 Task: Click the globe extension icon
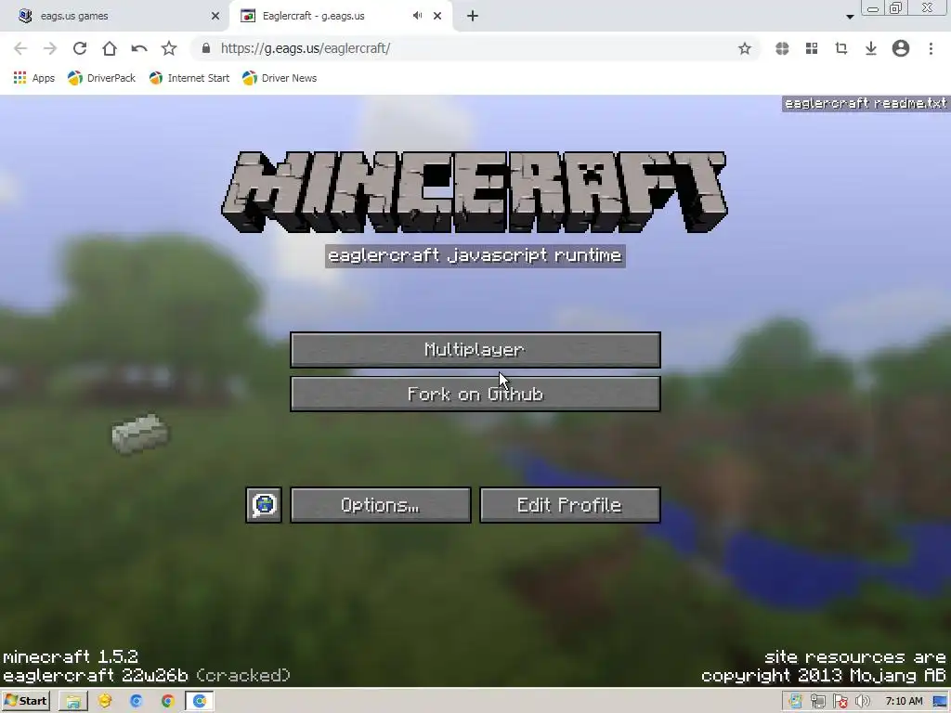[x=782, y=48]
